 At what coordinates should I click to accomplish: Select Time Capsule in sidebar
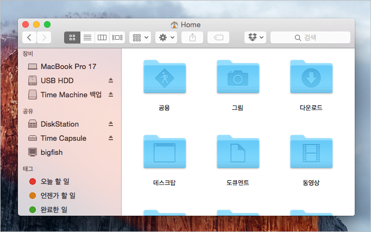(70, 138)
